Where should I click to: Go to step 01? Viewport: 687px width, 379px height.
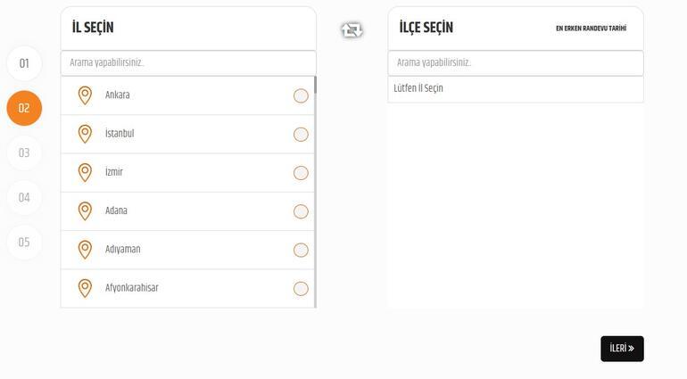click(x=24, y=63)
